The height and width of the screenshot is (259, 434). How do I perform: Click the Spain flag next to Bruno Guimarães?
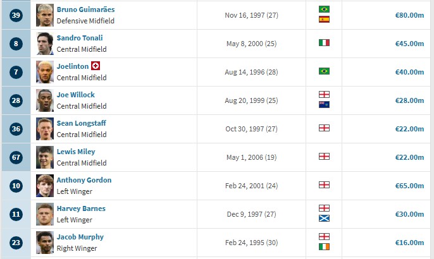pyautogui.click(x=324, y=20)
